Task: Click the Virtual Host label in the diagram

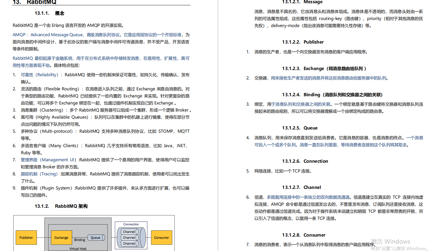Action: pos(78,248)
